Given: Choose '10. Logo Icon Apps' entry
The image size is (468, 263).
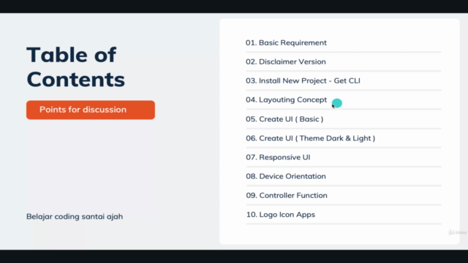Looking at the screenshot, I should 280,215.
